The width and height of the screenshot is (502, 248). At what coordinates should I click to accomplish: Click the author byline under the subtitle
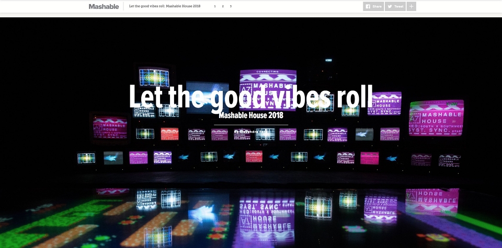[251, 132]
